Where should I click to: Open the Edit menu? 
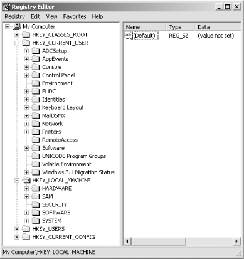pyautogui.click(x=36, y=16)
